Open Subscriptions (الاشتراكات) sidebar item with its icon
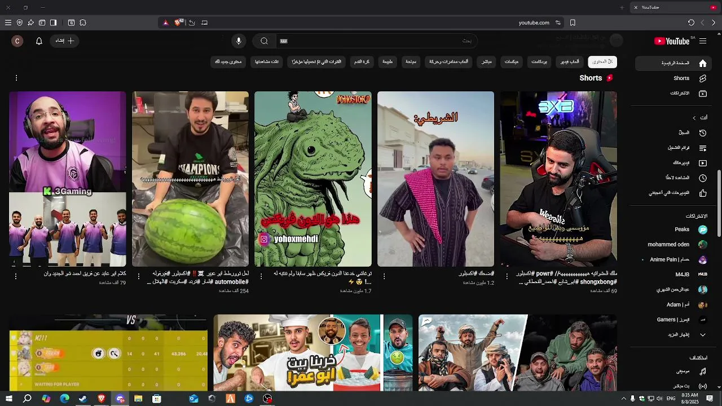 (672, 93)
